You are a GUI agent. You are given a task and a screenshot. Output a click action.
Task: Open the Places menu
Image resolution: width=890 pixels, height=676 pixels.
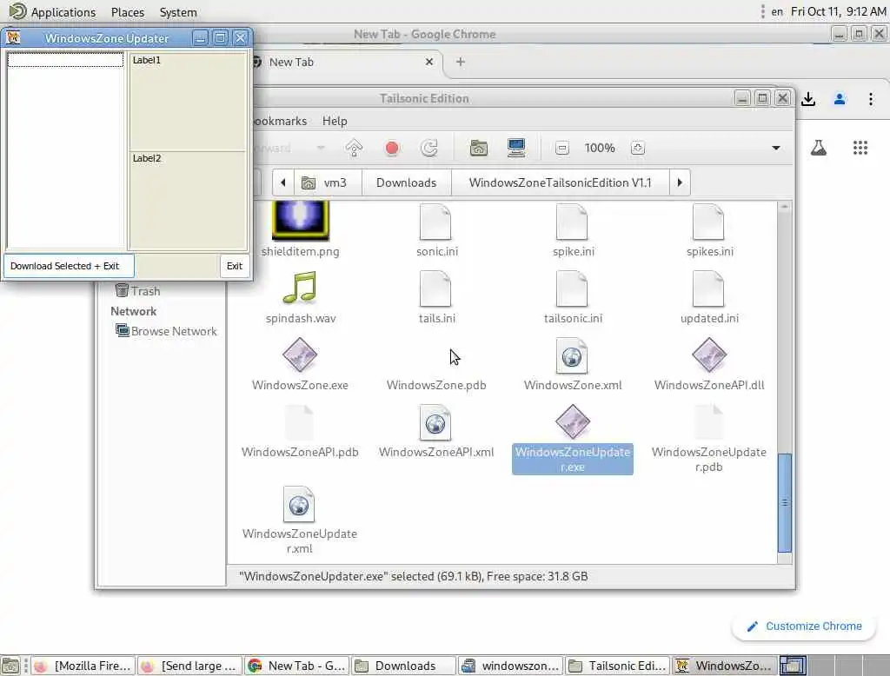[128, 12]
